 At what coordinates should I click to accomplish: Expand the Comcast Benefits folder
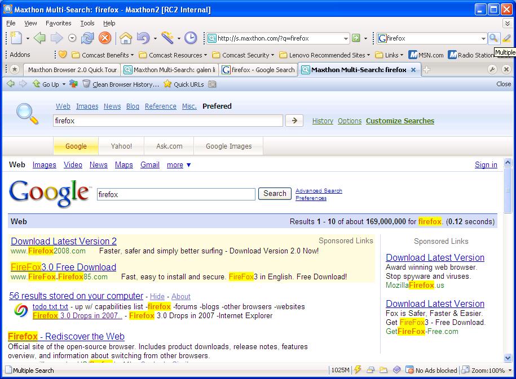103,55
